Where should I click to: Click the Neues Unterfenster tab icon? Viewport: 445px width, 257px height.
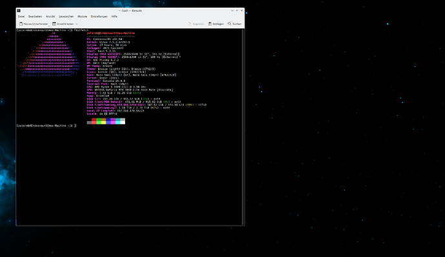[21, 24]
